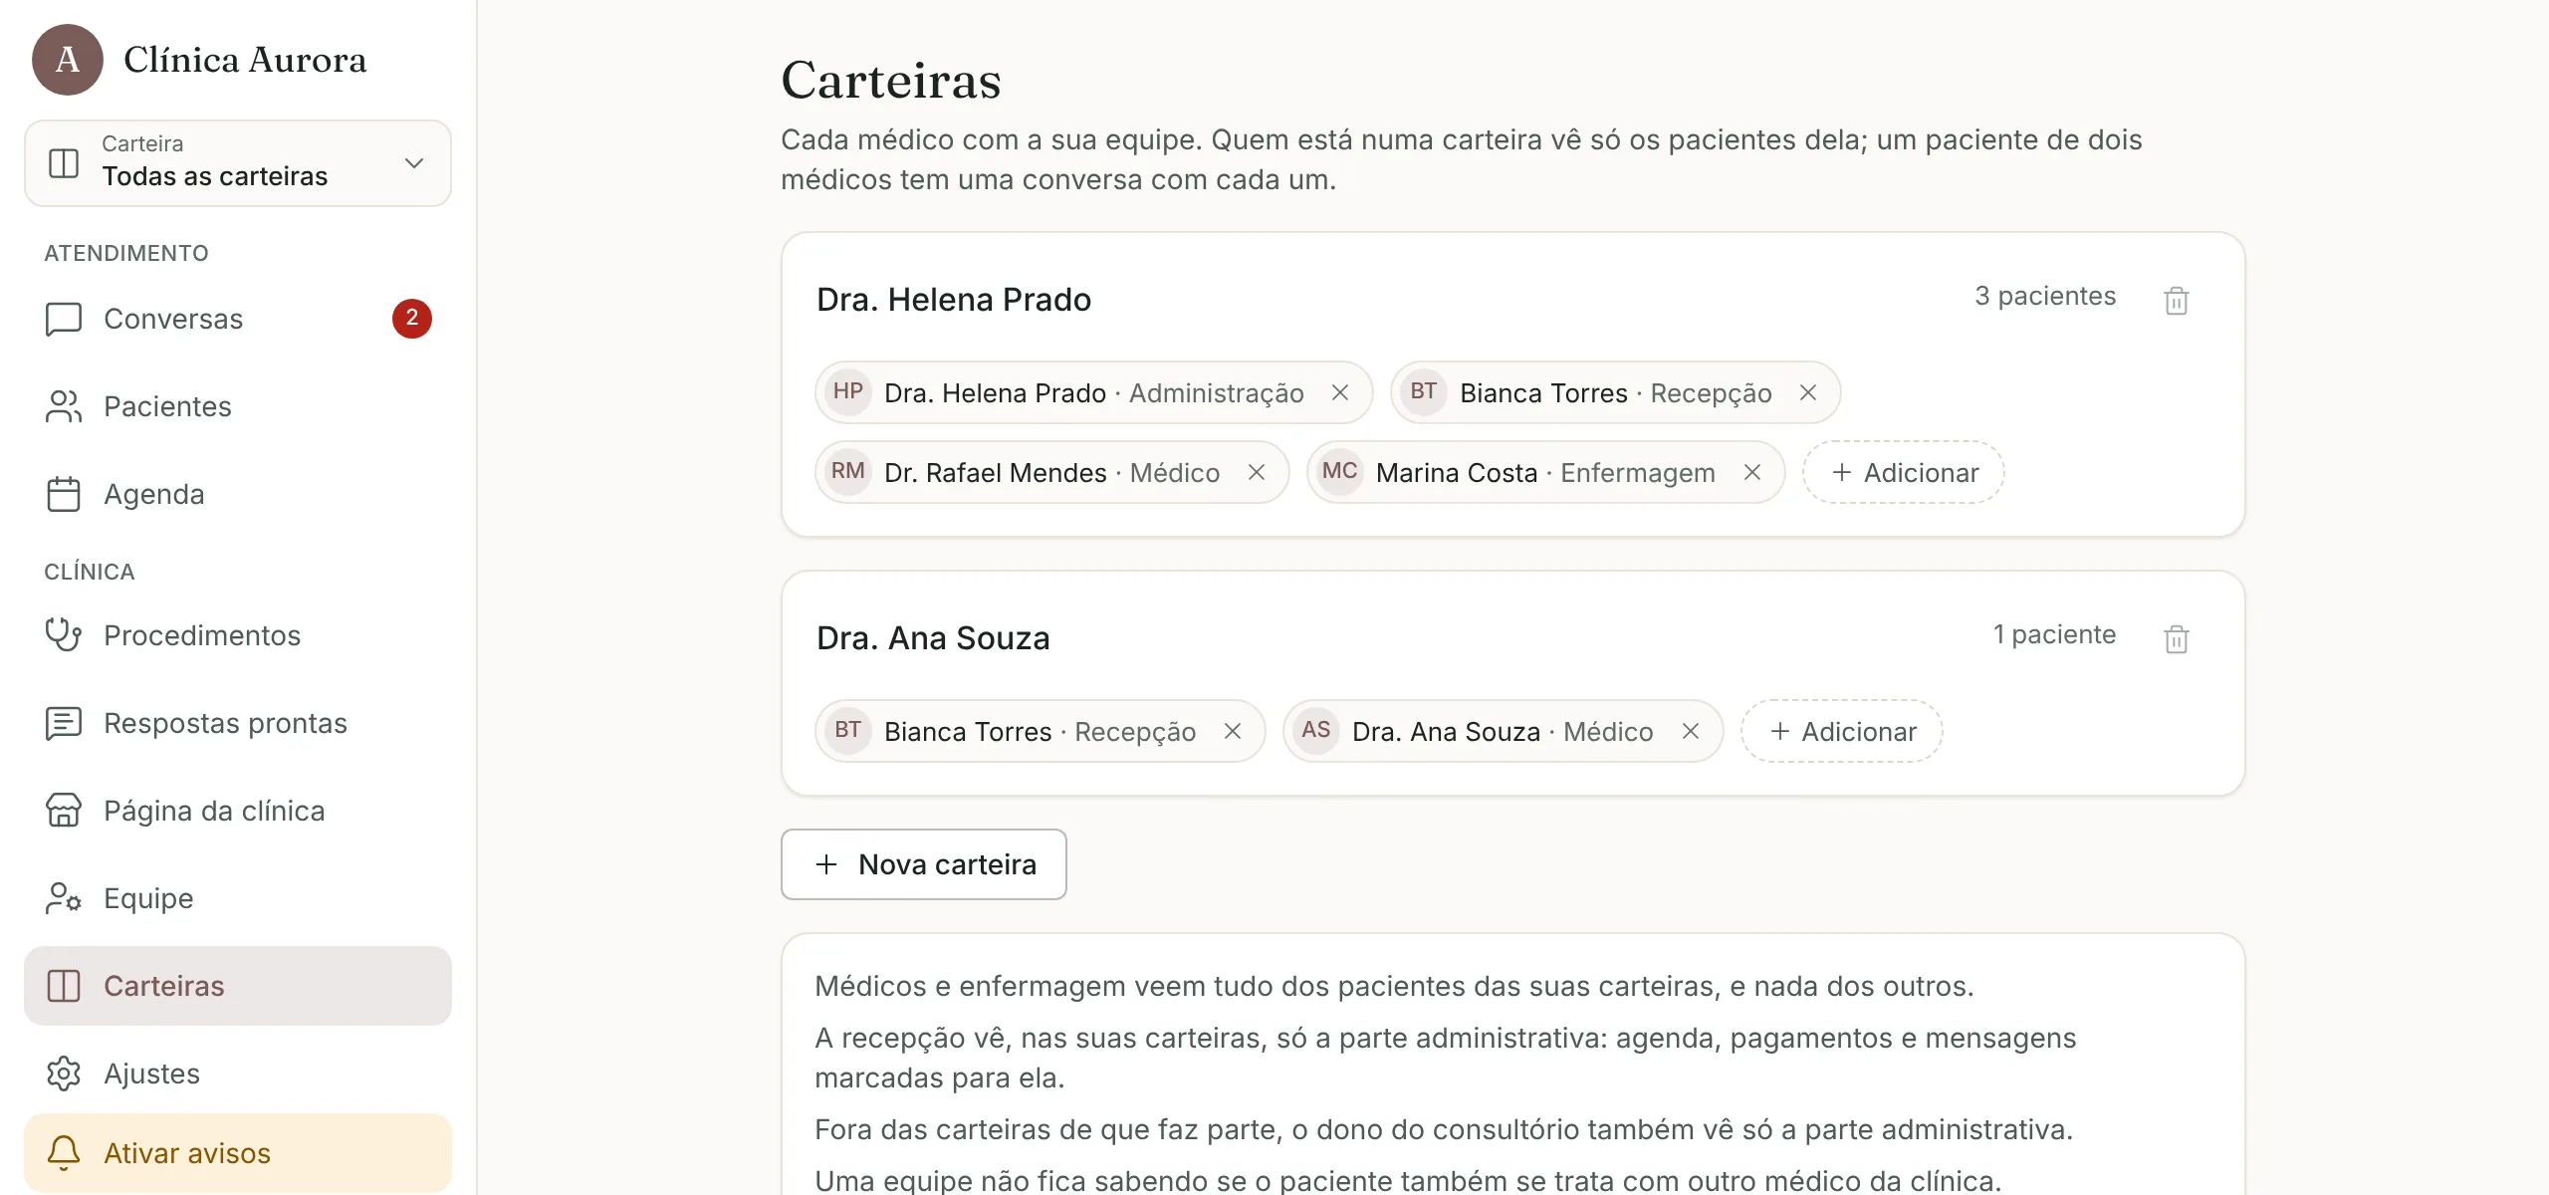Select the Carteiras sidebar item

[x=238, y=986]
